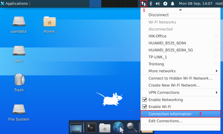Click the menu scroll-up arrow

181,10
